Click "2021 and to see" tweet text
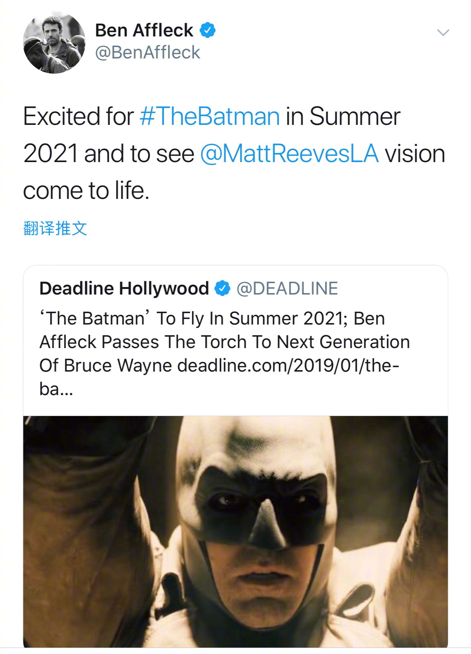The height and width of the screenshot is (654, 471). [108, 154]
